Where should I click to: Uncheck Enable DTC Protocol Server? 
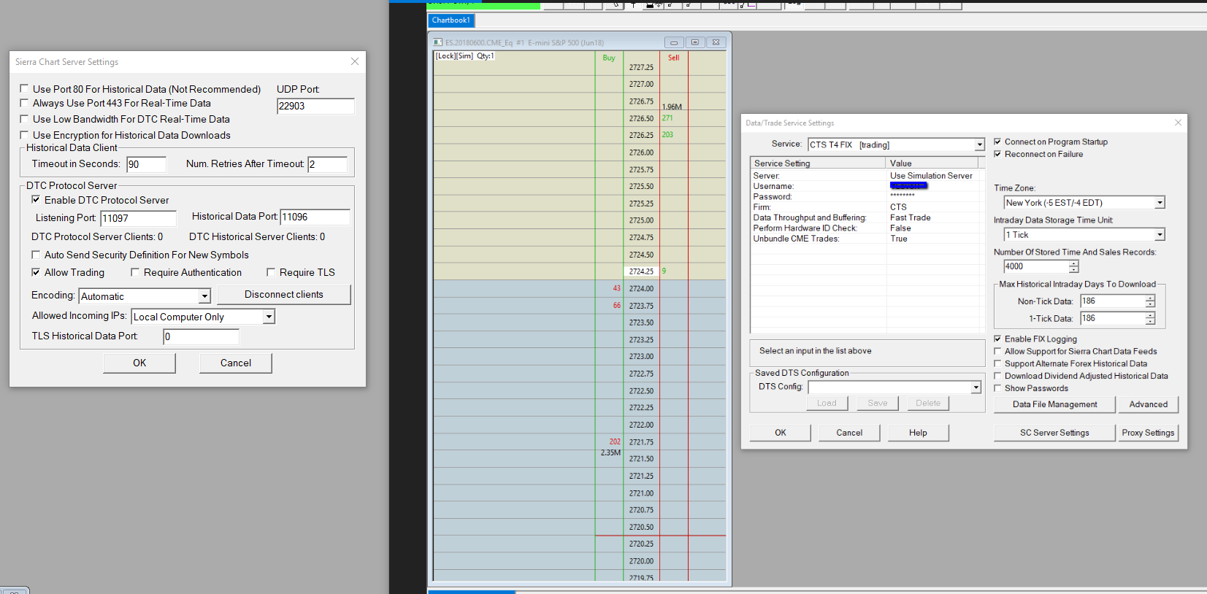tap(36, 200)
